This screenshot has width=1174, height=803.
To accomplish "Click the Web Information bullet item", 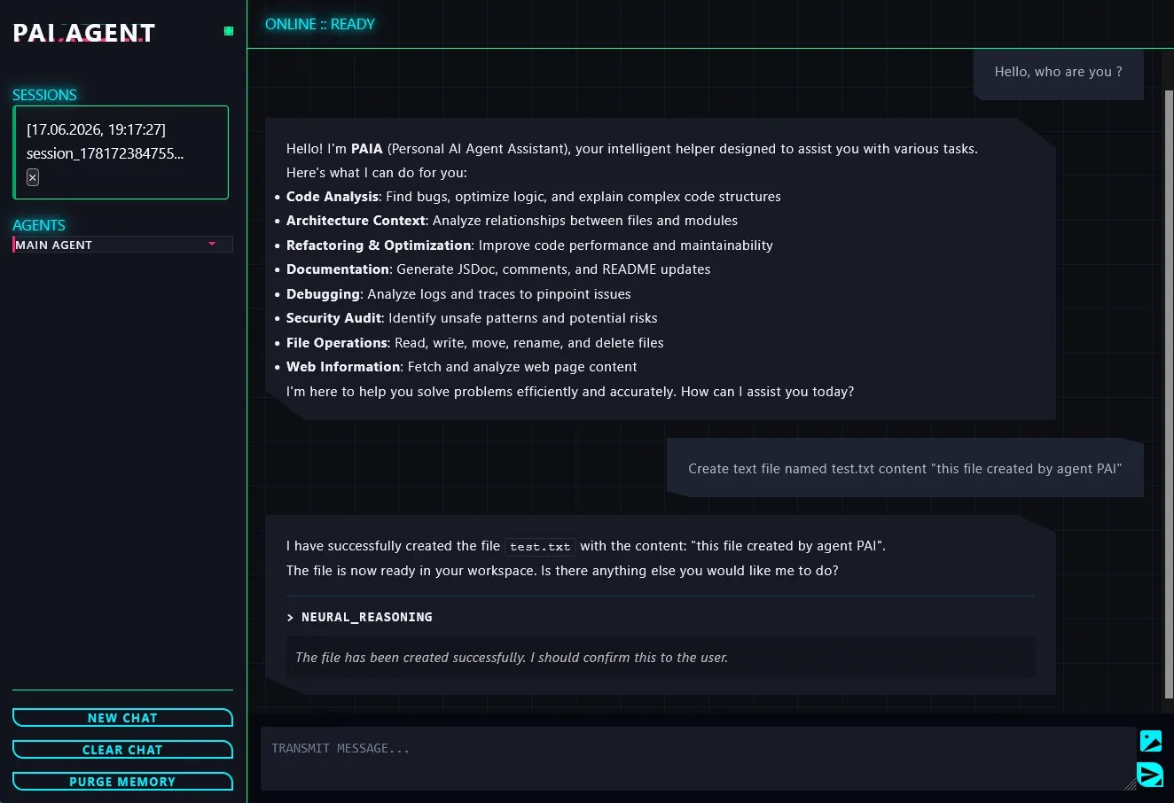I will (462, 367).
